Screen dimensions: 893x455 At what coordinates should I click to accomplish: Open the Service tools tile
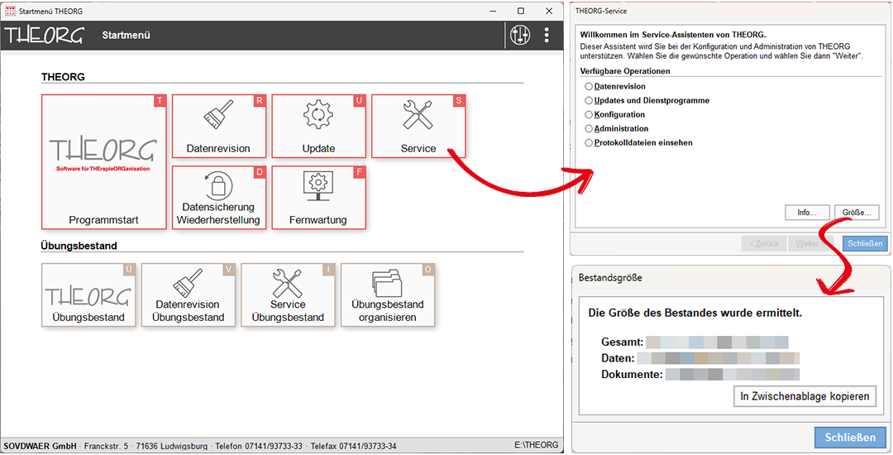(x=418, y=127)
